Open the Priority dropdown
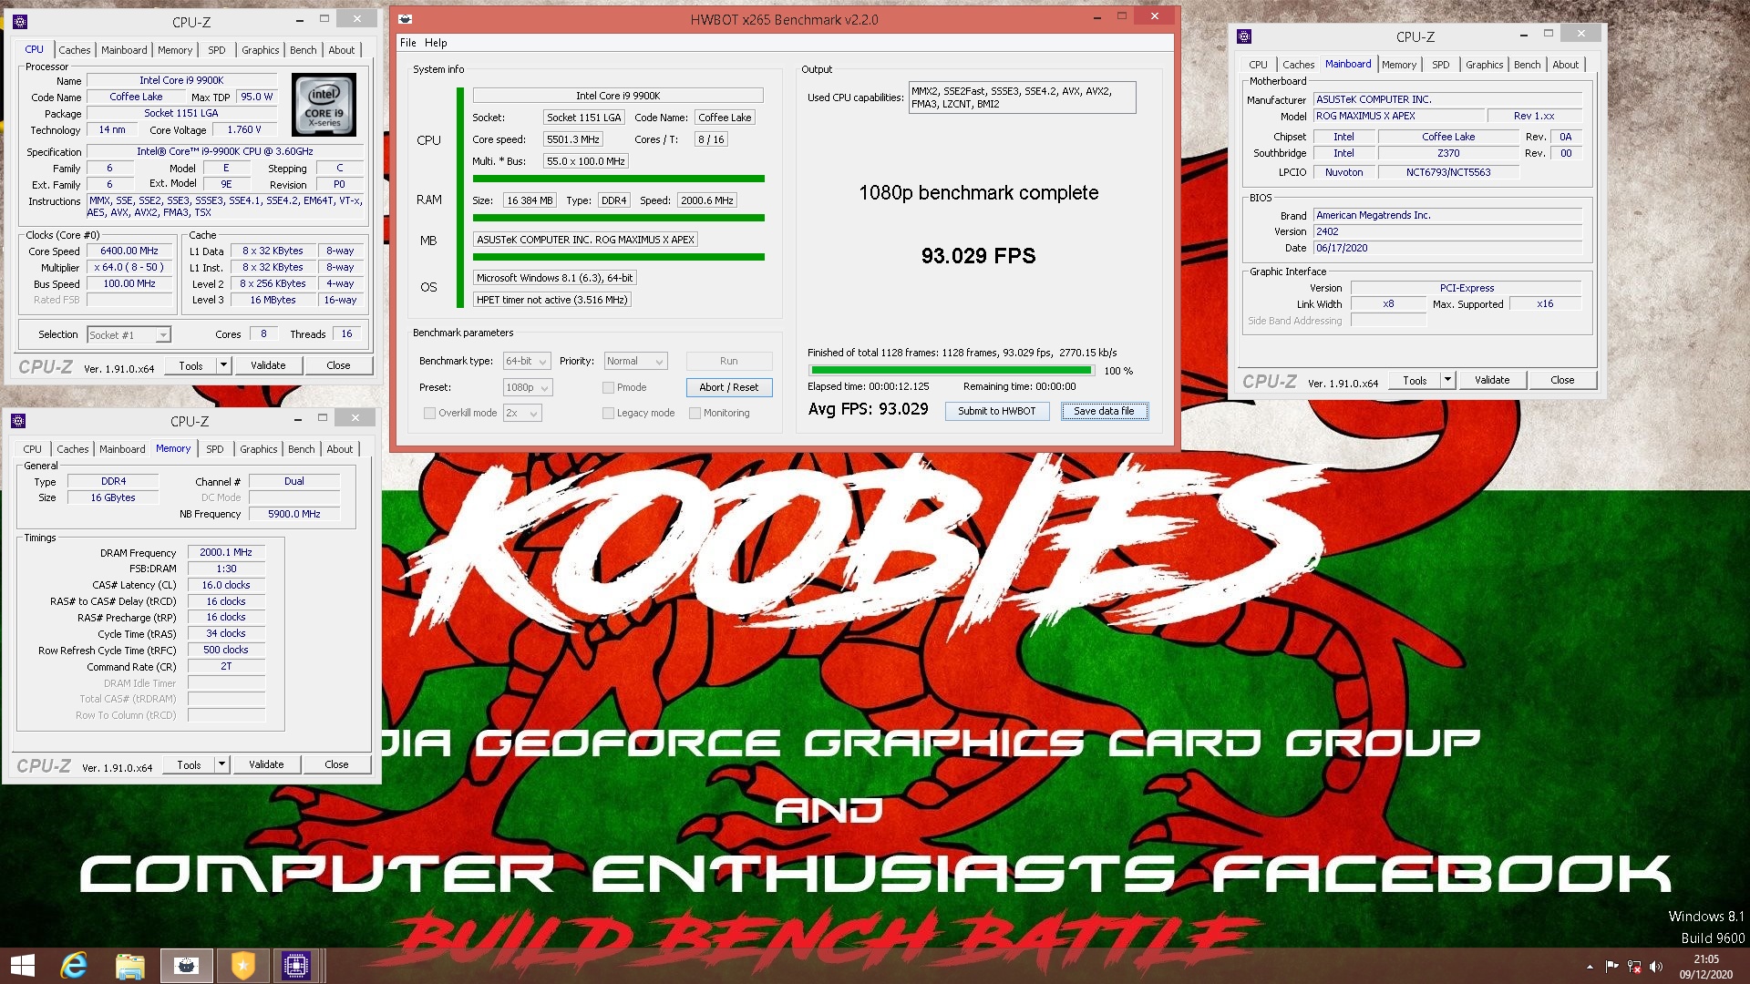This screenshot has width=1750, height=984. [636, 361]
